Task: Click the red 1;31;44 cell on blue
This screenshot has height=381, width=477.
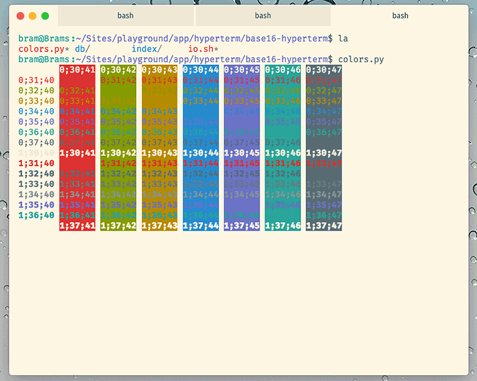Action: 201,163
